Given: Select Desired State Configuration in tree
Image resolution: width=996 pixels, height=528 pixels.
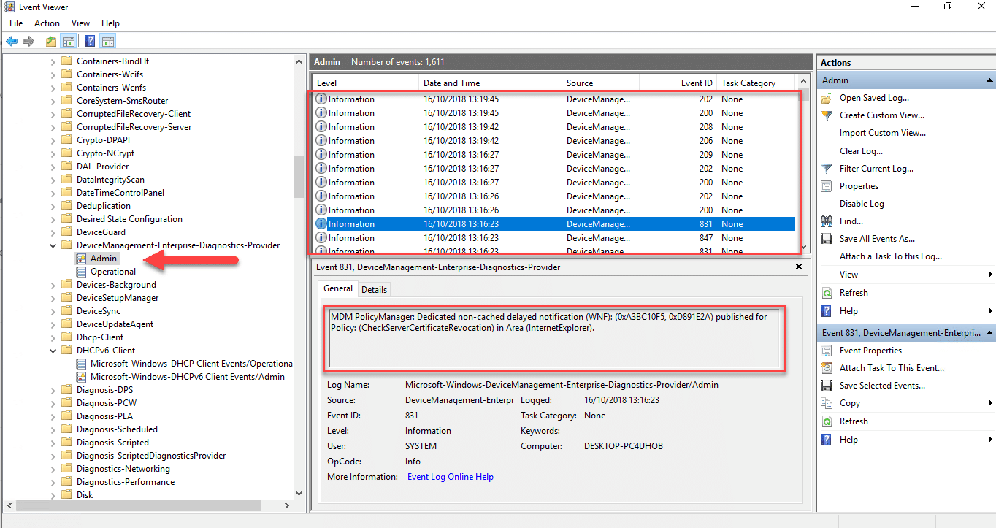Looking at the screenshot, I should click(129, 219).
